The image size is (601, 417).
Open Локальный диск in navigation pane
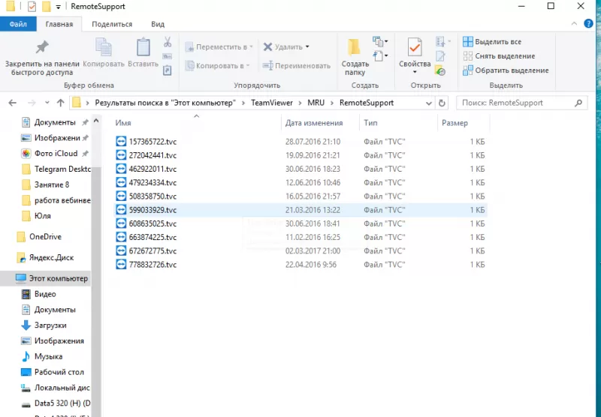54,388
